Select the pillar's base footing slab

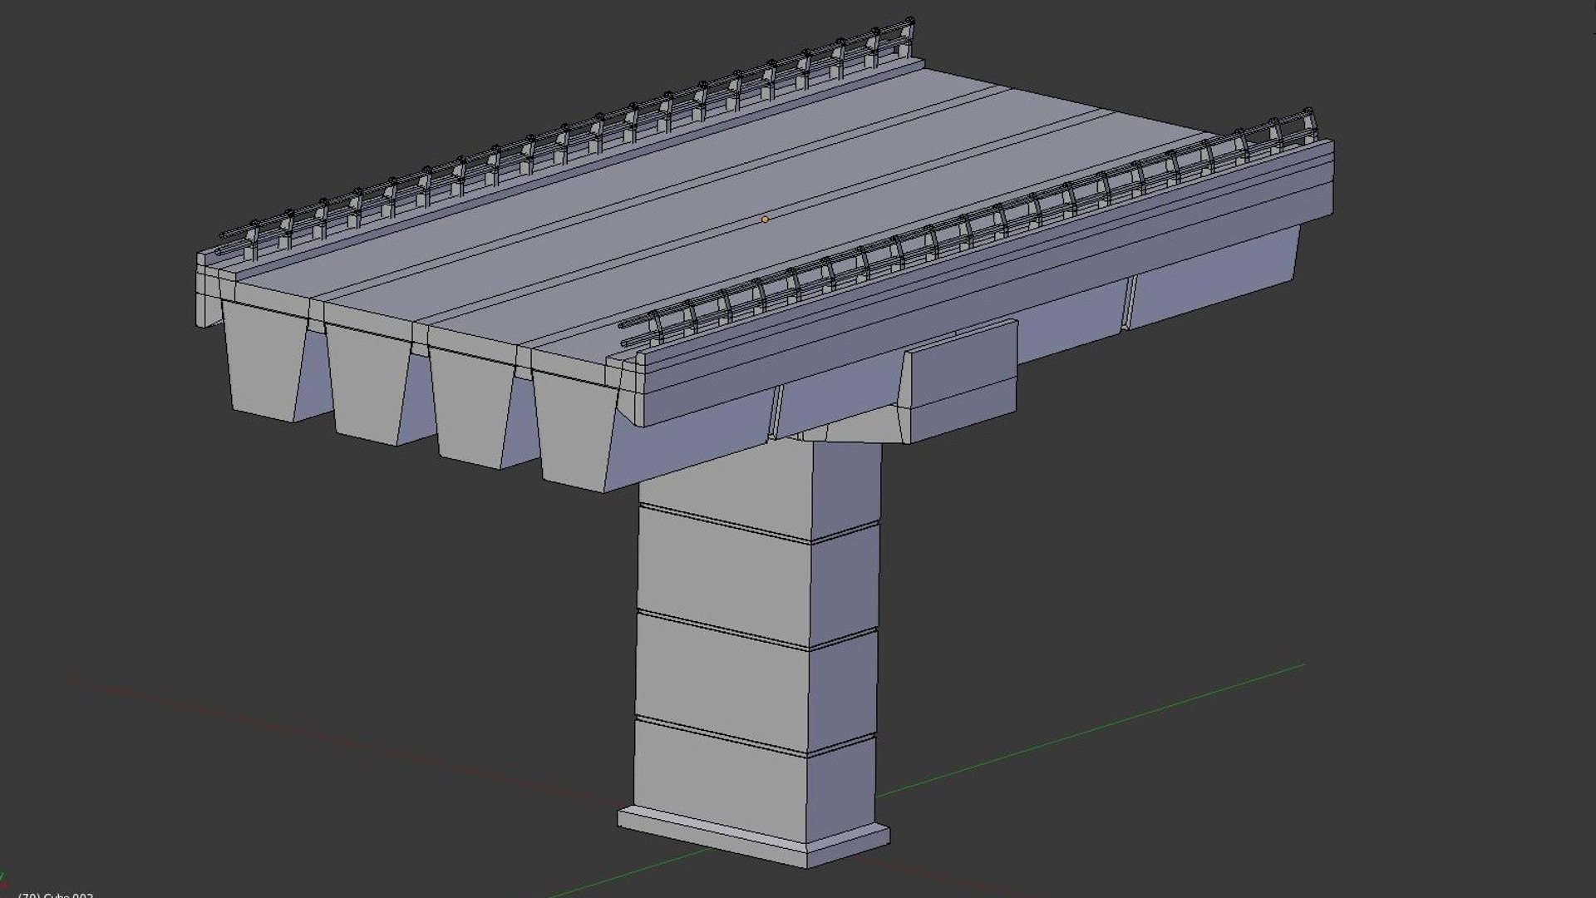pyautogui.click(x=715, y=836)
